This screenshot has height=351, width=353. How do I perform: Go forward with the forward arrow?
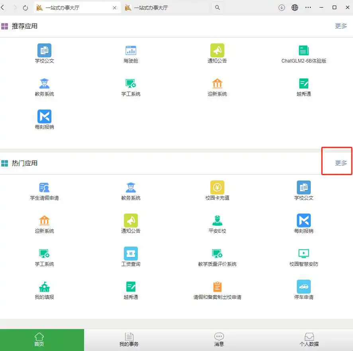point(15,8)
